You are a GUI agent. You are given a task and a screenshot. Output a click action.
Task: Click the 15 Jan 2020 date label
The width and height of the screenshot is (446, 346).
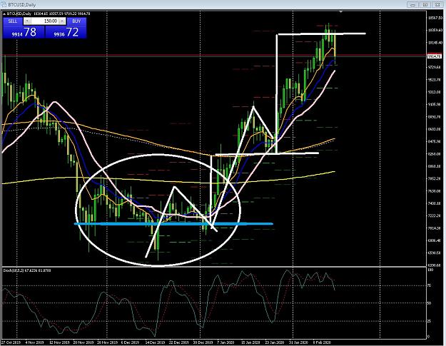pos(250,342)
